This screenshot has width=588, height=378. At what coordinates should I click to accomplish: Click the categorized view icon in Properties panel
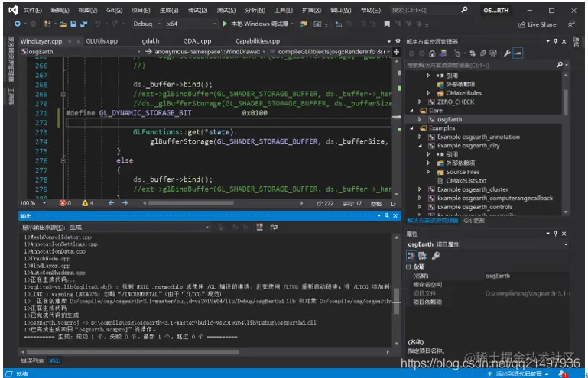411,256
